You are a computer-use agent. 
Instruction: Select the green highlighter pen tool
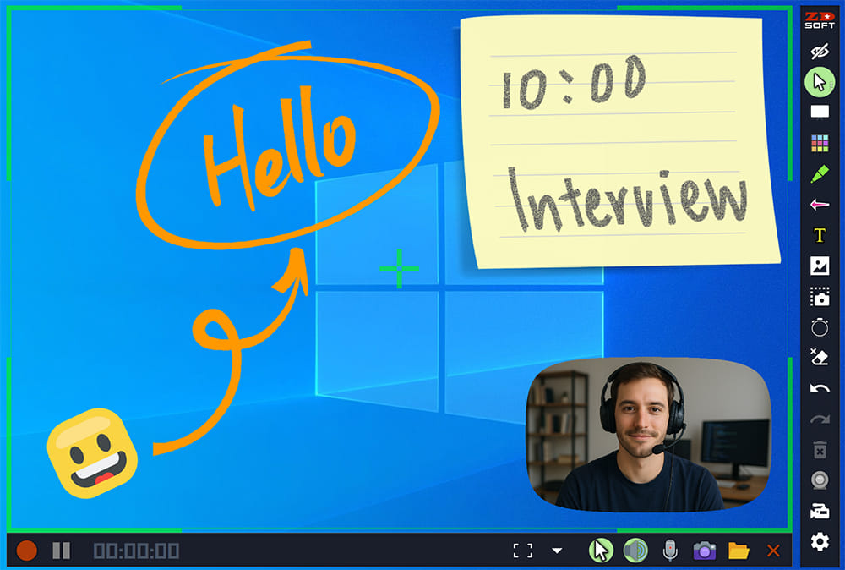(x=819, y=174)
